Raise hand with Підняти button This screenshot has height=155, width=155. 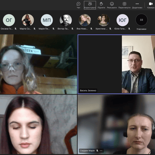[x=101, y=5]
